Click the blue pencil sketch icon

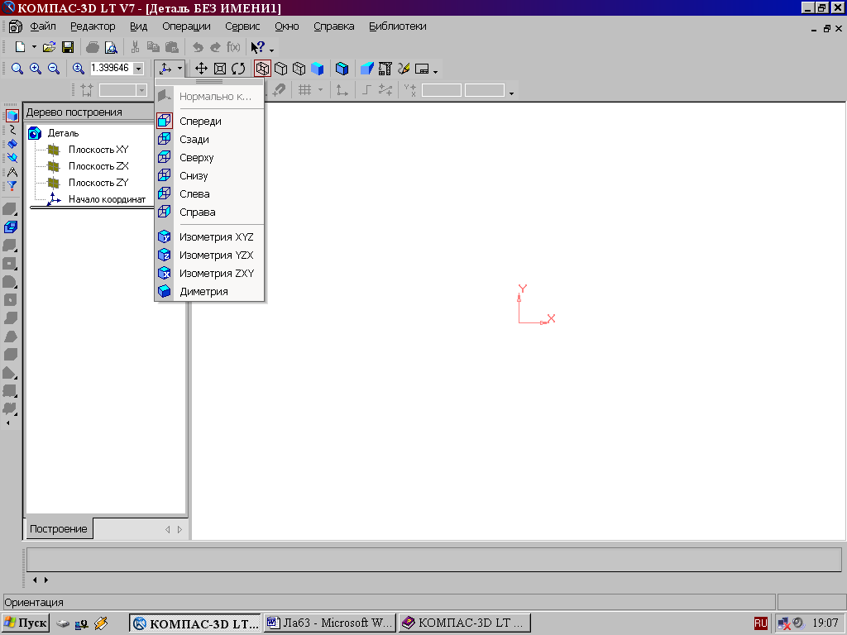pyautogui.click(x=404, y=69)
